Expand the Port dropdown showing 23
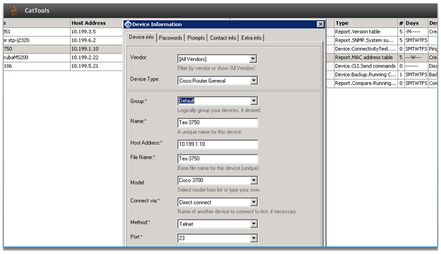This screenshot has width=441, height=254. 253,239
